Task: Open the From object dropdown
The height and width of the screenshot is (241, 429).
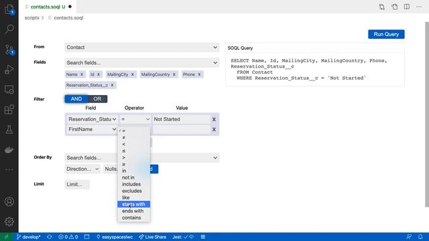Action: (x=142, y=48)
